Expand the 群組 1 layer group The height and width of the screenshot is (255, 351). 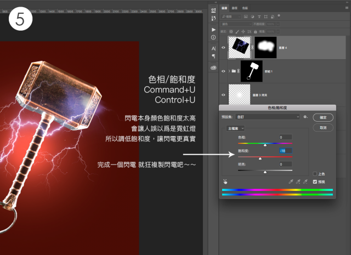(230, 71)
